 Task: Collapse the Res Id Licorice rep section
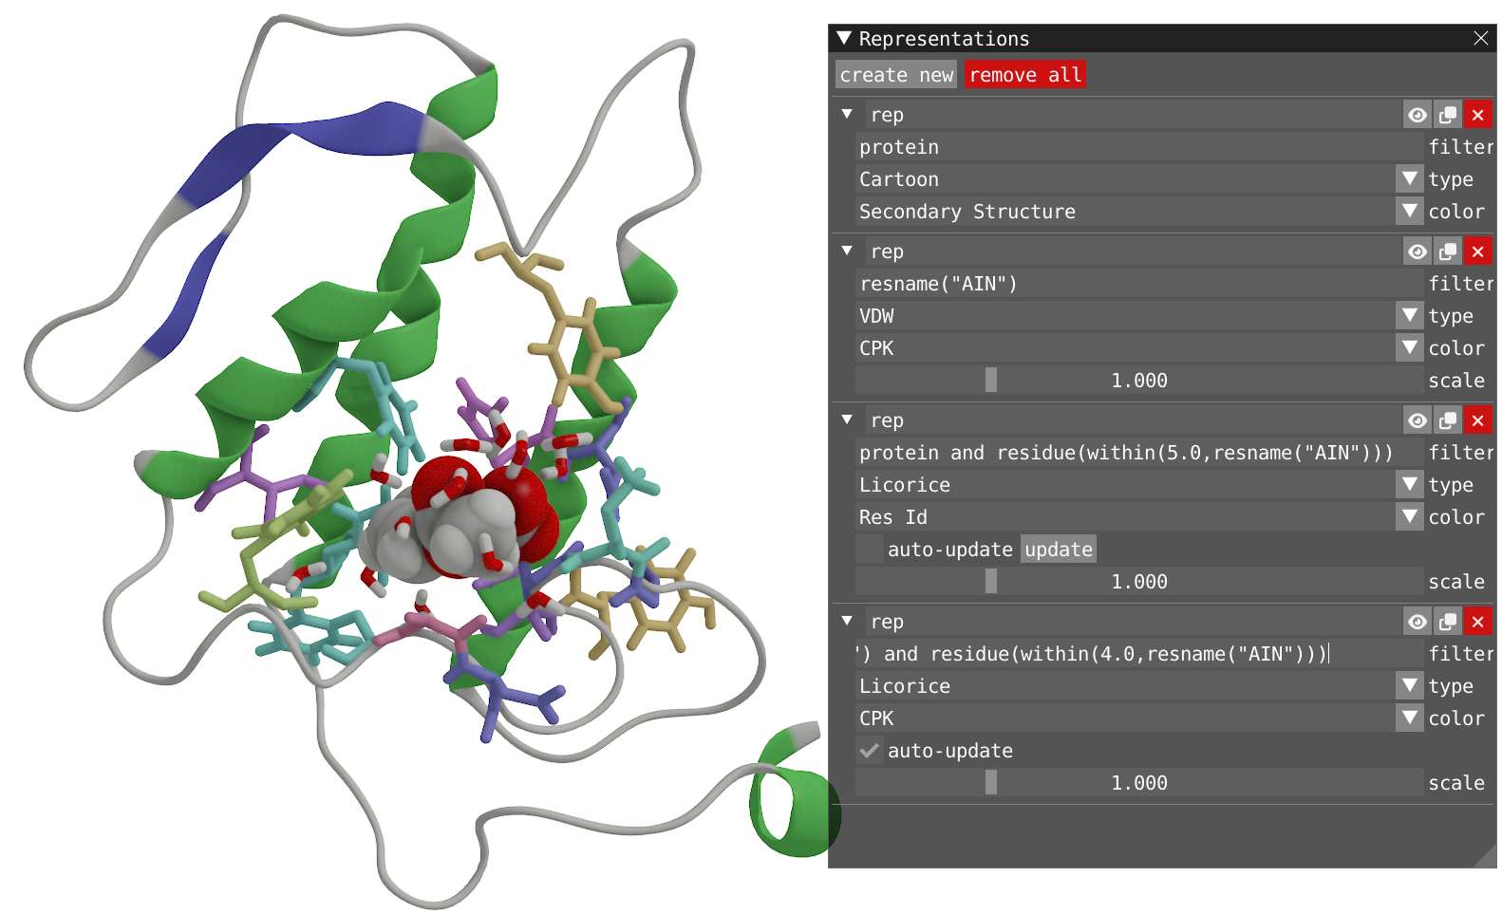pyautogui.click(x=847, y=420)
